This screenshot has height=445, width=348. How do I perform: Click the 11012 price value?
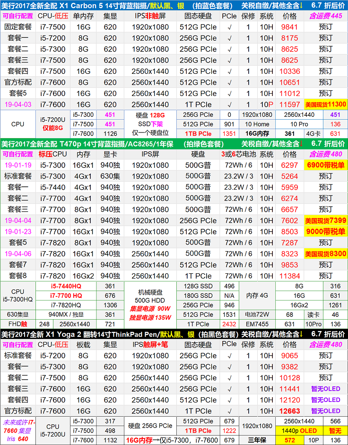(x=289, y=94)
